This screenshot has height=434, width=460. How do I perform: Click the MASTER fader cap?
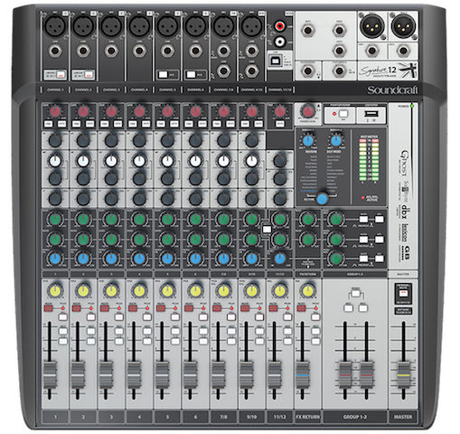pos(403,375)
